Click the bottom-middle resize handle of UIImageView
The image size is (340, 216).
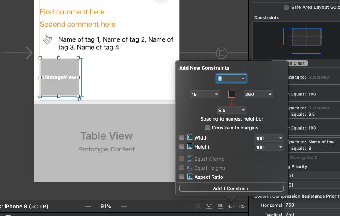click(59, 96)
